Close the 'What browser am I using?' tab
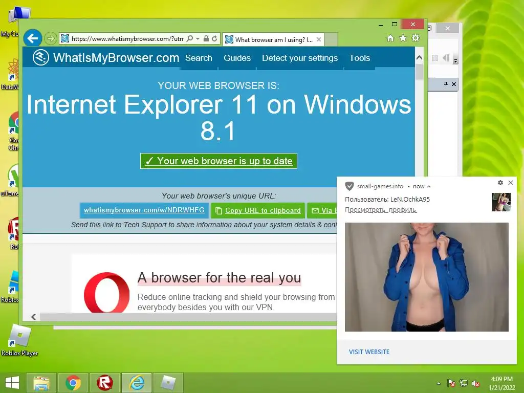This screenshot has width=524, height=393. 319,39
